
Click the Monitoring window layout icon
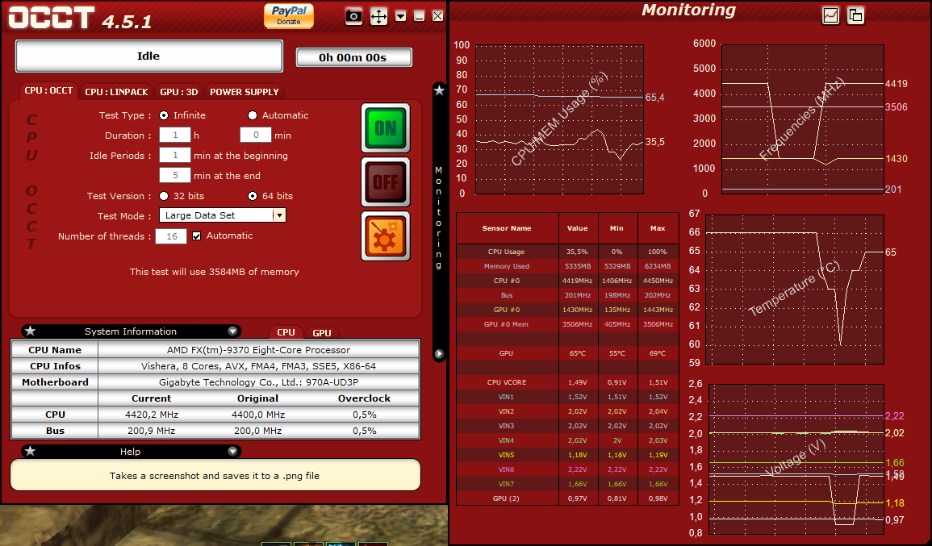[856, 15]
